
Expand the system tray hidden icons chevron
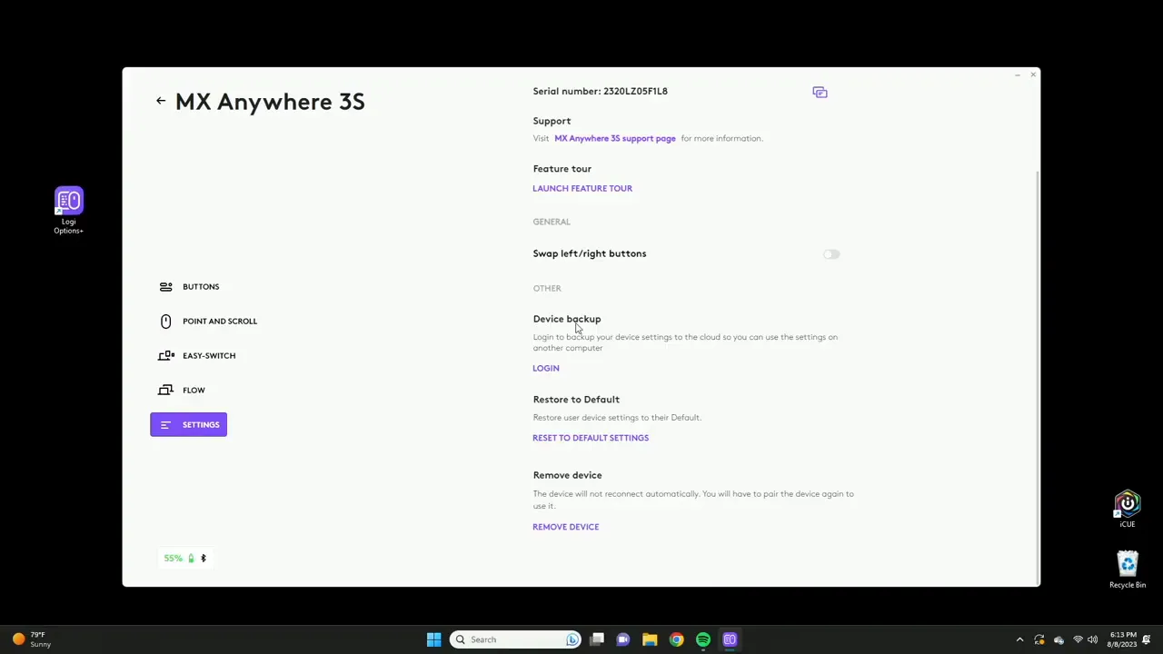(1019, 639)
